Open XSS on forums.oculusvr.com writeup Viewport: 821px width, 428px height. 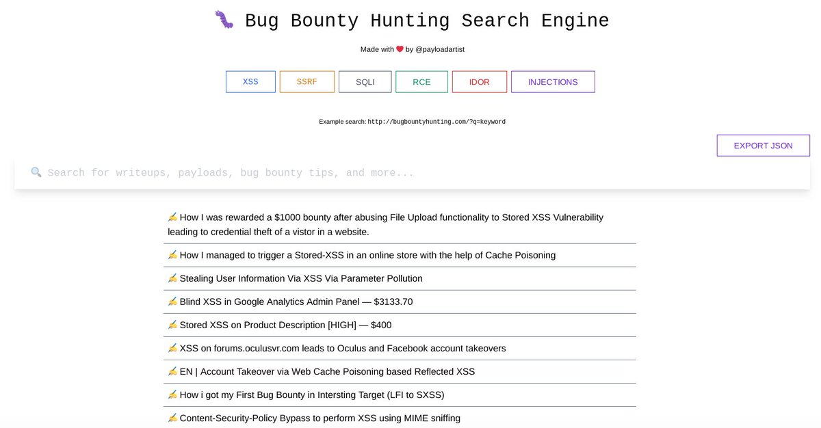tap(343, 348)
